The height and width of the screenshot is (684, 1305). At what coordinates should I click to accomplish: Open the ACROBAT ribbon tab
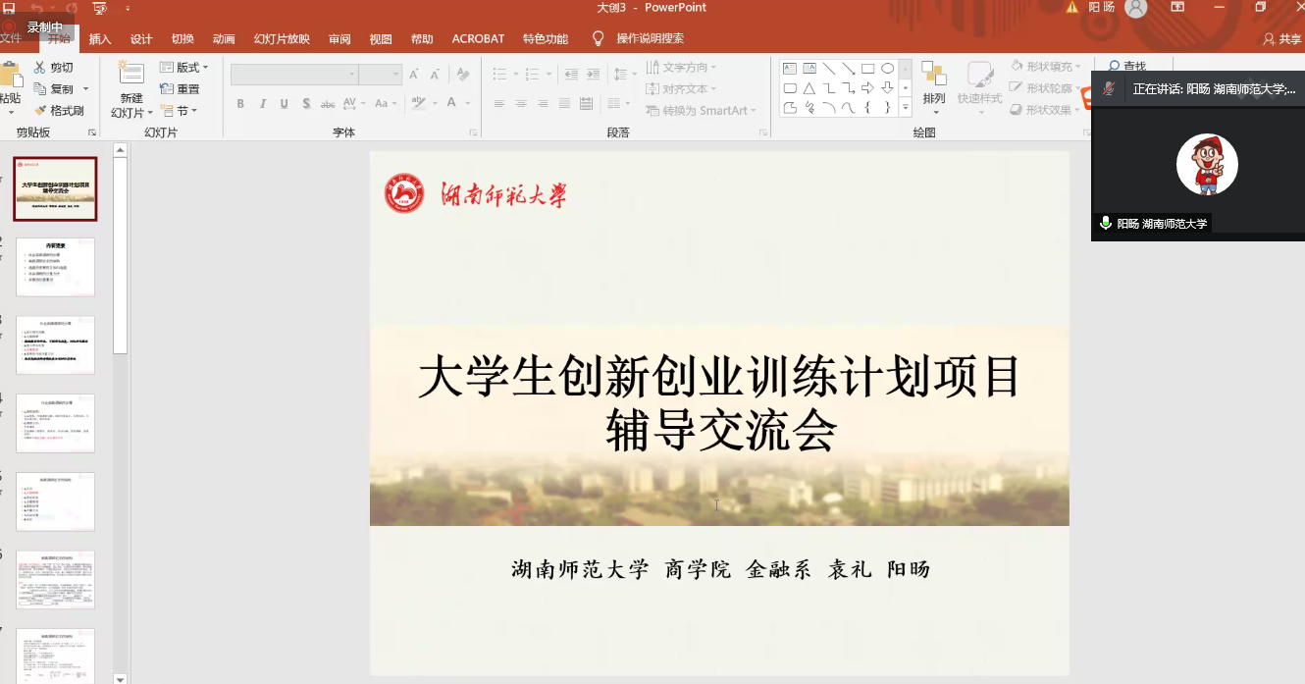coord(478,39)
